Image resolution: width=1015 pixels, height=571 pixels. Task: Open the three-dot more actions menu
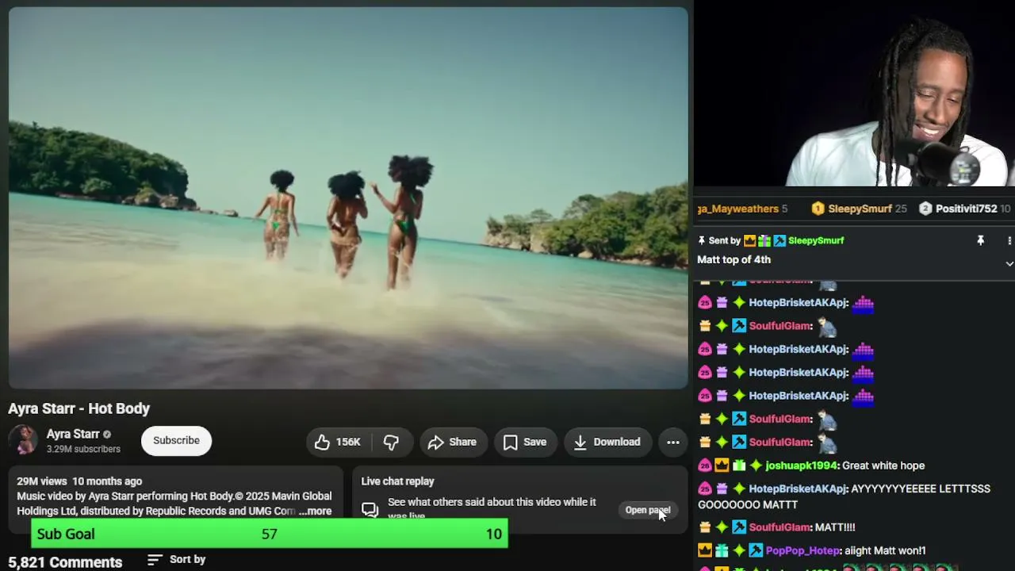[x=673, y=443]
